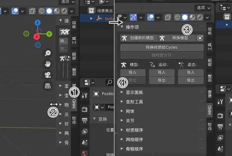Open the wrench Tool tab in the middle properties editor
Viewport: 232px width, 156px height.
(x=85, y=95)
